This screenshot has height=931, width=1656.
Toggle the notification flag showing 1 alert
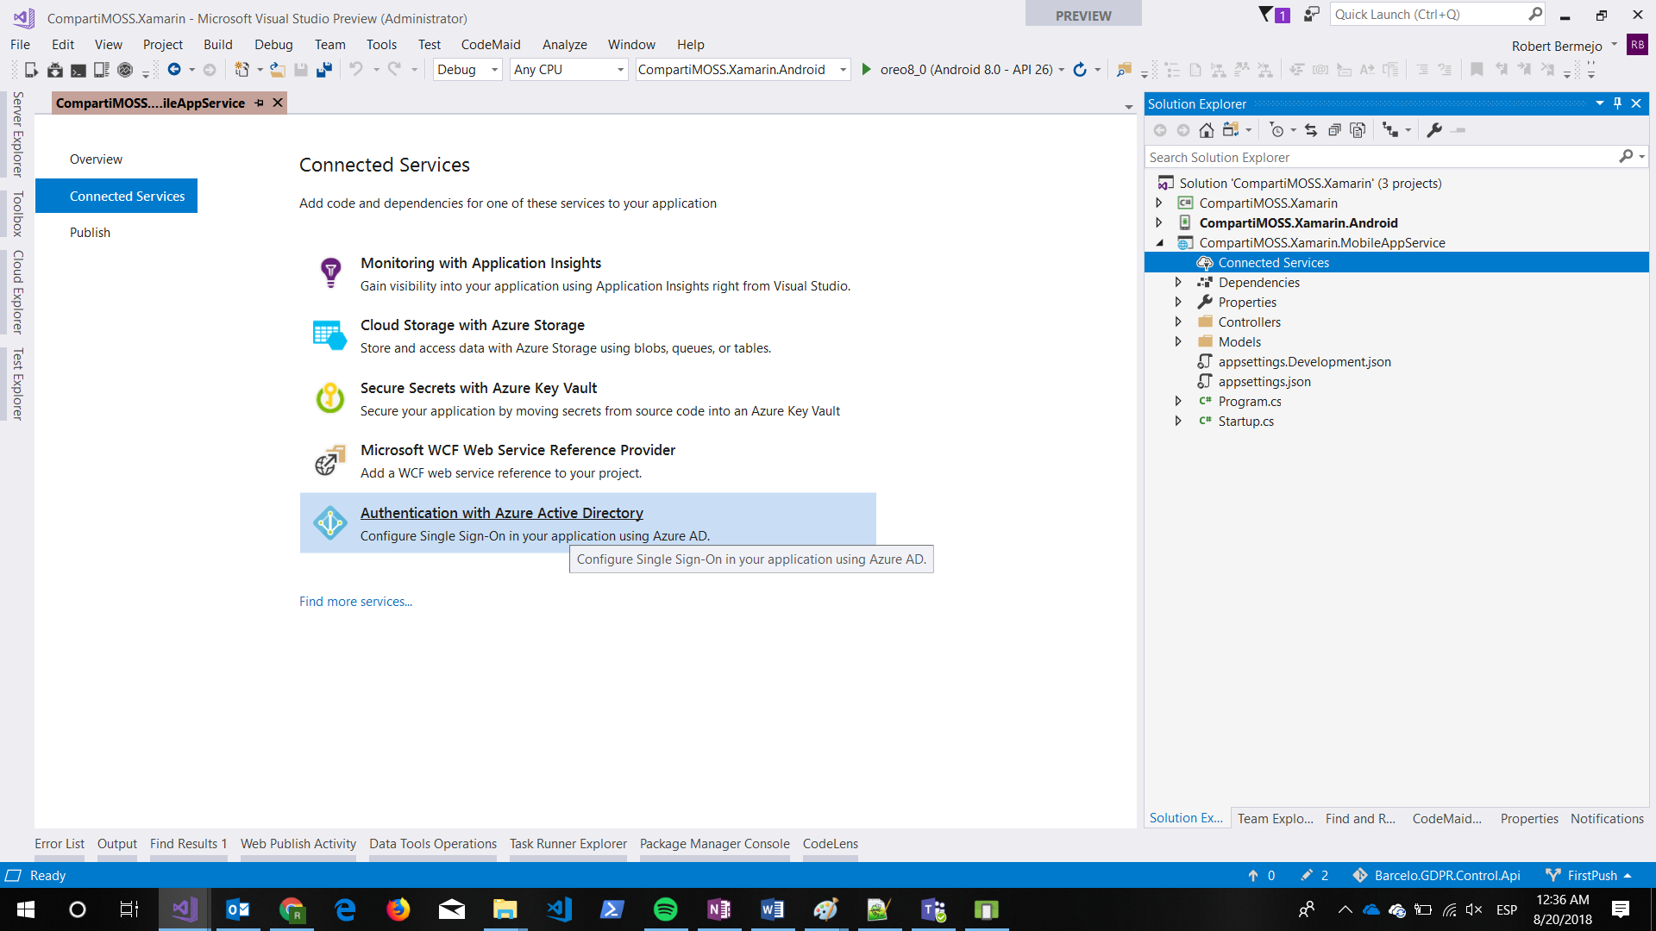pyautogui.click(x=1270, y=14)
